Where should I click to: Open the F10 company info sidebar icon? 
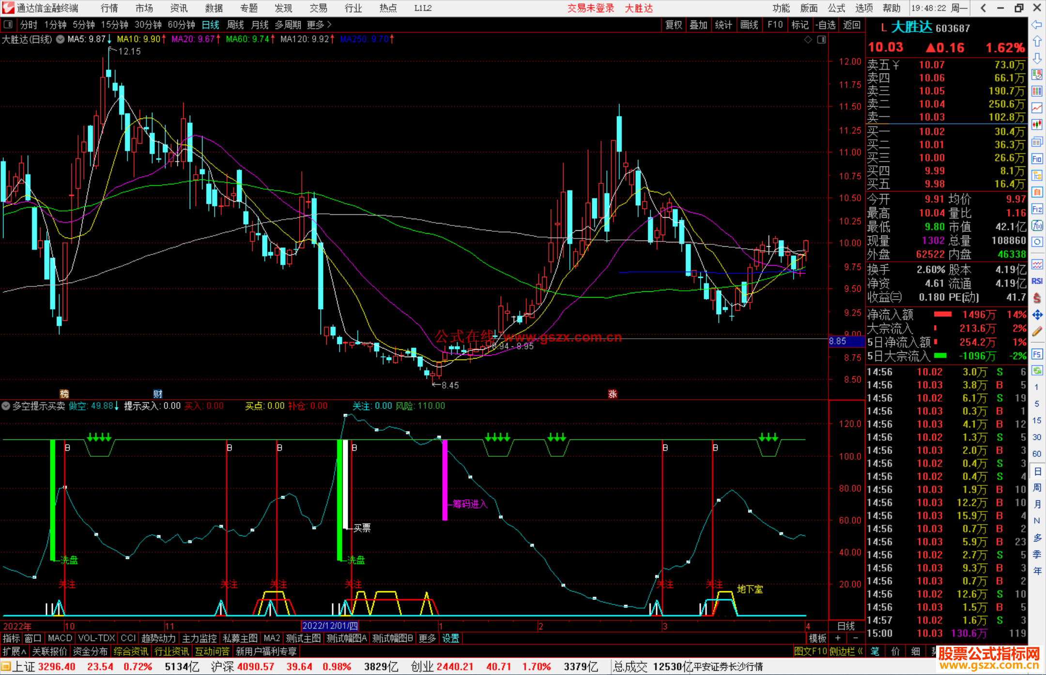1037,159
